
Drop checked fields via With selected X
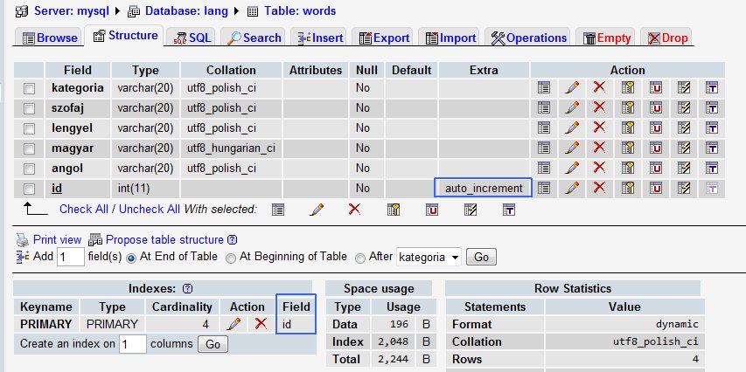(354, 209)
